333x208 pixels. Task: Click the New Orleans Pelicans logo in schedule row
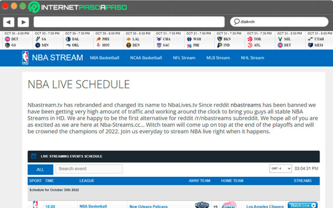[202, 205]
